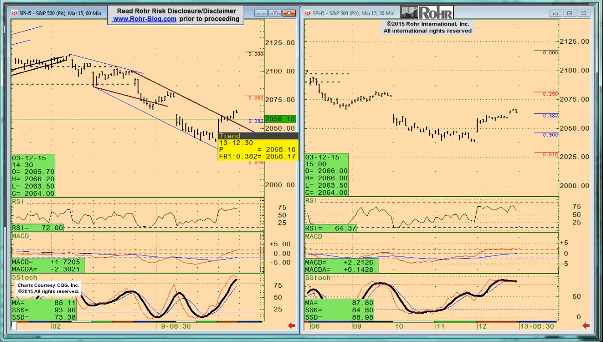This screenshot has height=342, width=603.
Task: Click the 13-08:30 marker on the 30 Min time axis
Action: pos(537,326)
